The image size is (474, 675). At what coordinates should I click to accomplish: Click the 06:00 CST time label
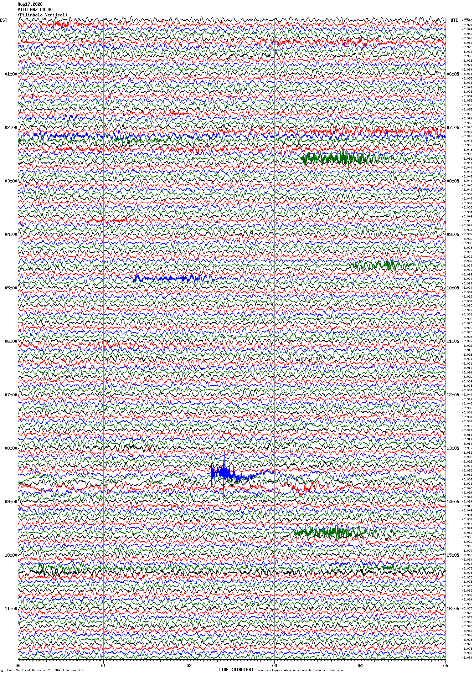point(11,341)
